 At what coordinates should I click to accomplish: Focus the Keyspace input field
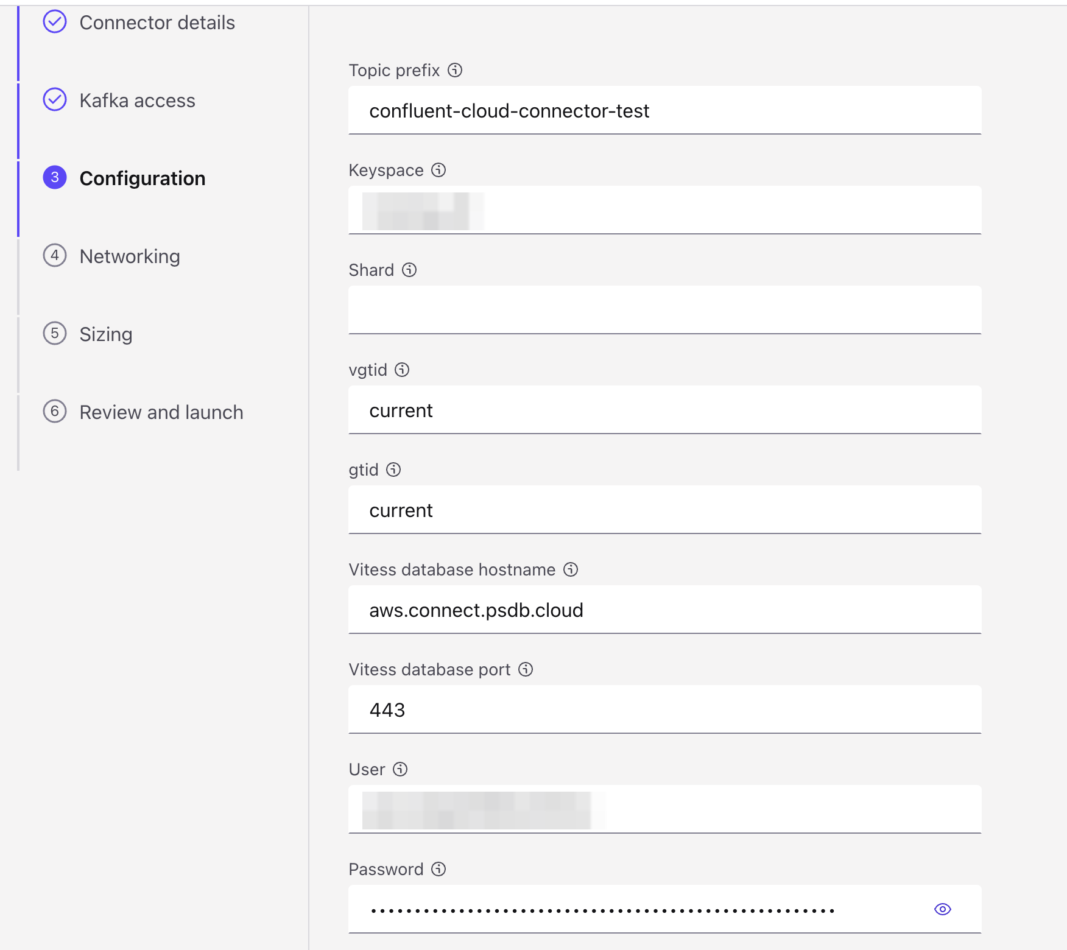(x=664, y=210)
